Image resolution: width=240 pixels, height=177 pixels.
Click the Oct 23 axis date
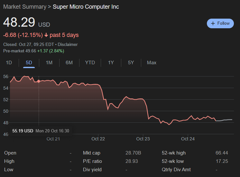point(143,139)
